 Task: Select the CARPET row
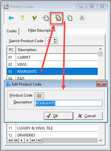tap(52, 58)
